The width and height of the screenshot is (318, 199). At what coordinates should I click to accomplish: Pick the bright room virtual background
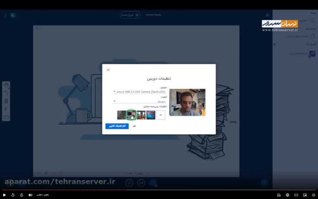click(x=141, y=115)
